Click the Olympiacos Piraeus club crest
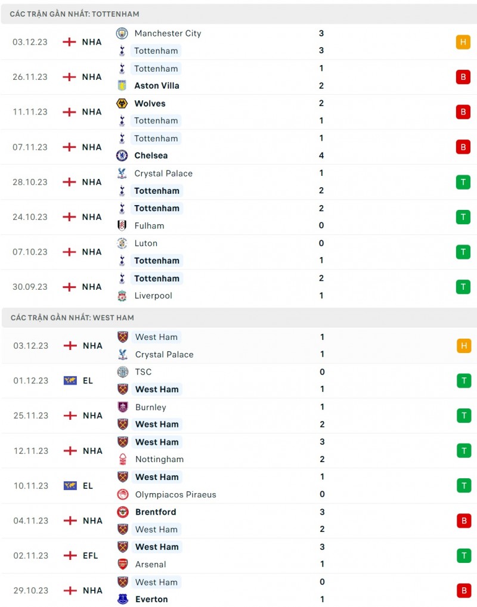The image size is (477, 607). pyautogui.click(x=122, y=494)
